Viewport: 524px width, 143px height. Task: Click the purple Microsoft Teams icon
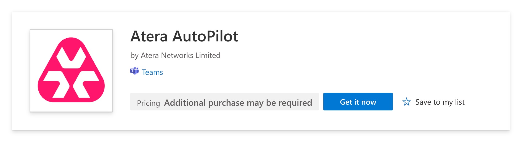[x=134, y=71]
